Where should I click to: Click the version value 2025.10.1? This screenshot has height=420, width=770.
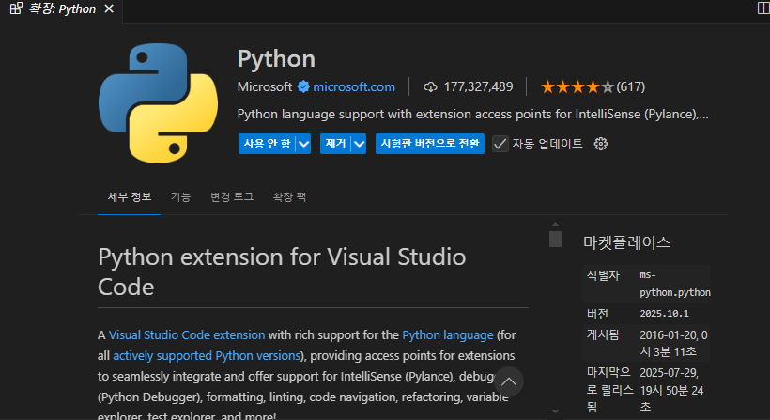[665, 314]
